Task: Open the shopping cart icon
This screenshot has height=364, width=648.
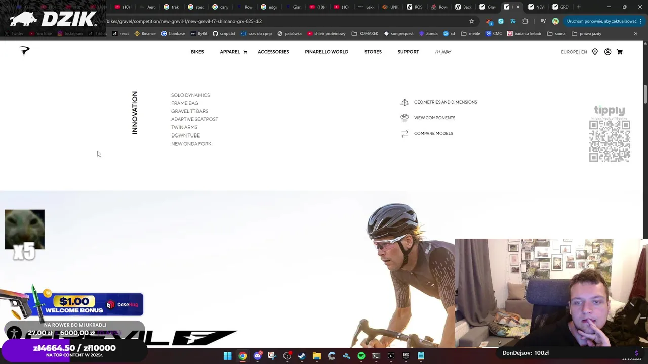Action: (x=619, y=52)
